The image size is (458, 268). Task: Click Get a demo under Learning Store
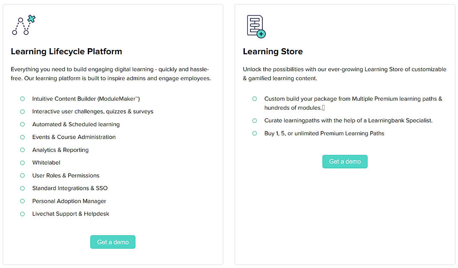coord(345,161)
